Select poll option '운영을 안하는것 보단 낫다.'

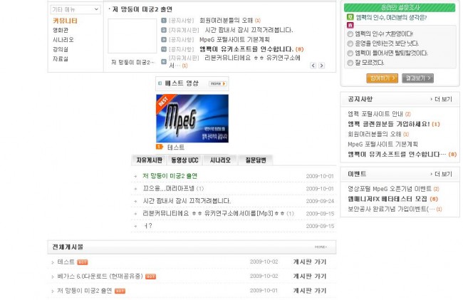(x=349, y=43)
